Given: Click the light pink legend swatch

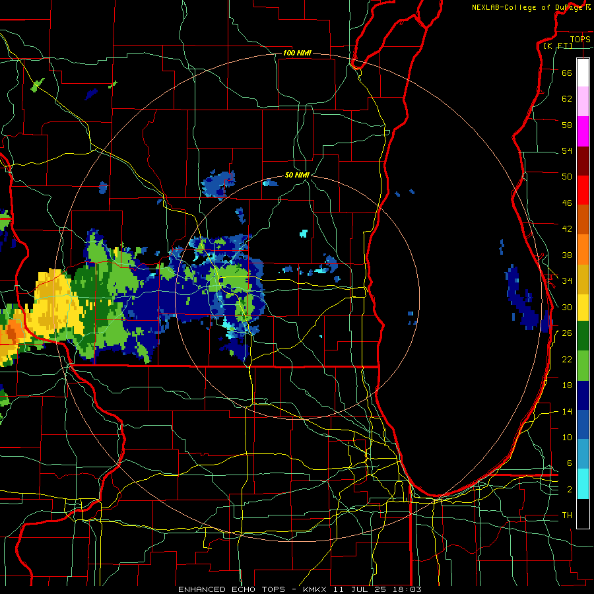Looking at the screenshot, I should pyautogui.click(x=583, y=102).
